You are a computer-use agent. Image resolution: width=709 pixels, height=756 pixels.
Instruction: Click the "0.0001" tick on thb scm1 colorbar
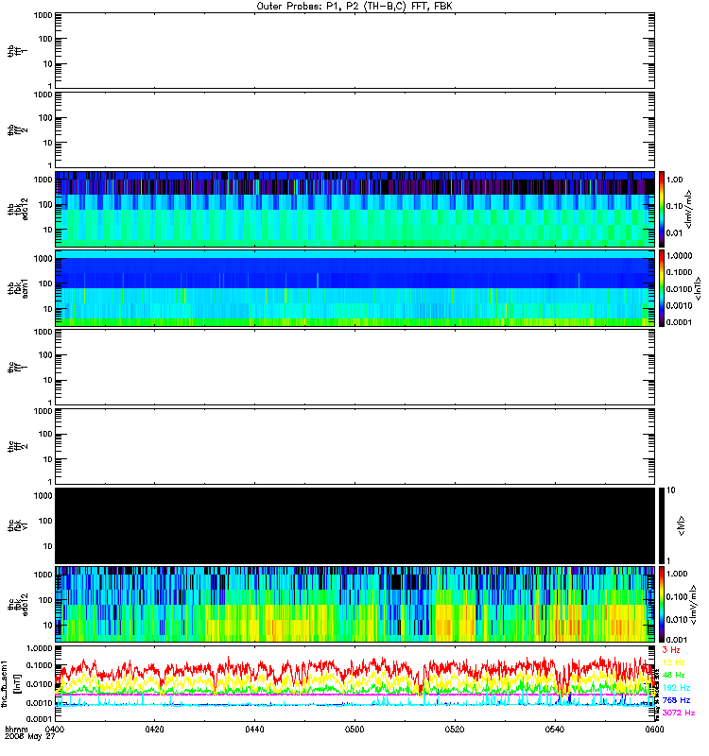tap(679, 322)
